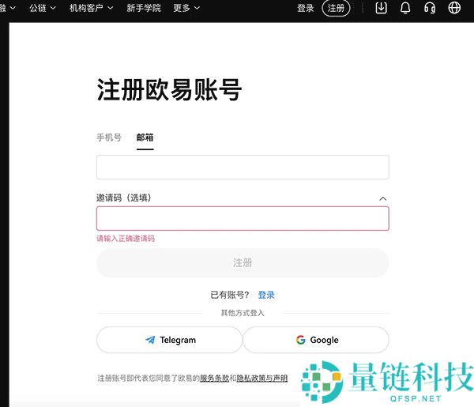Open customer support headset icon
Screen dimensions: 474x407
(x=430, y=8)
